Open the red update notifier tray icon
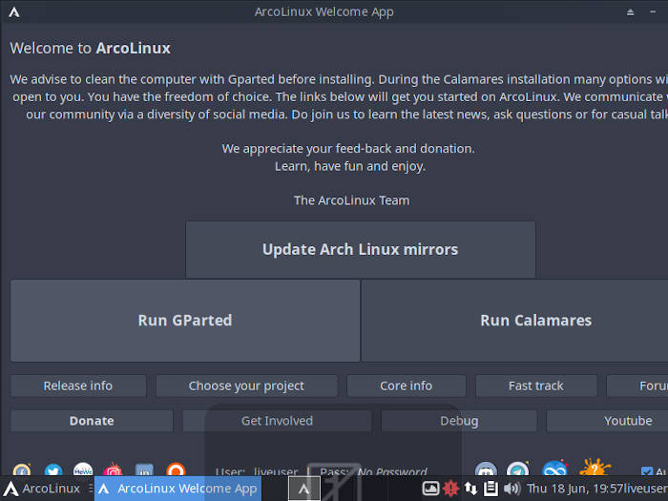 pyautogui.click(x=450, y=489)
